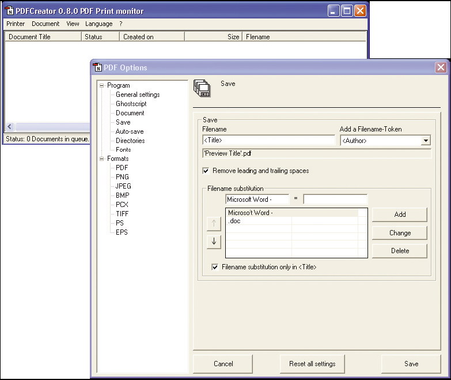451x380 pixels.
Task: Select General settings in the tree
Action: [x=138, y=95]
